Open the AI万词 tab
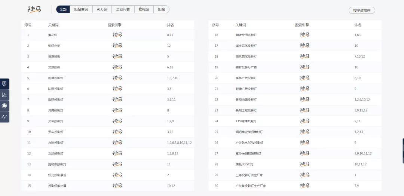 pos(102,9)
